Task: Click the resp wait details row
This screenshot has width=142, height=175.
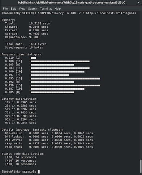Action: [x=49, y=144]
